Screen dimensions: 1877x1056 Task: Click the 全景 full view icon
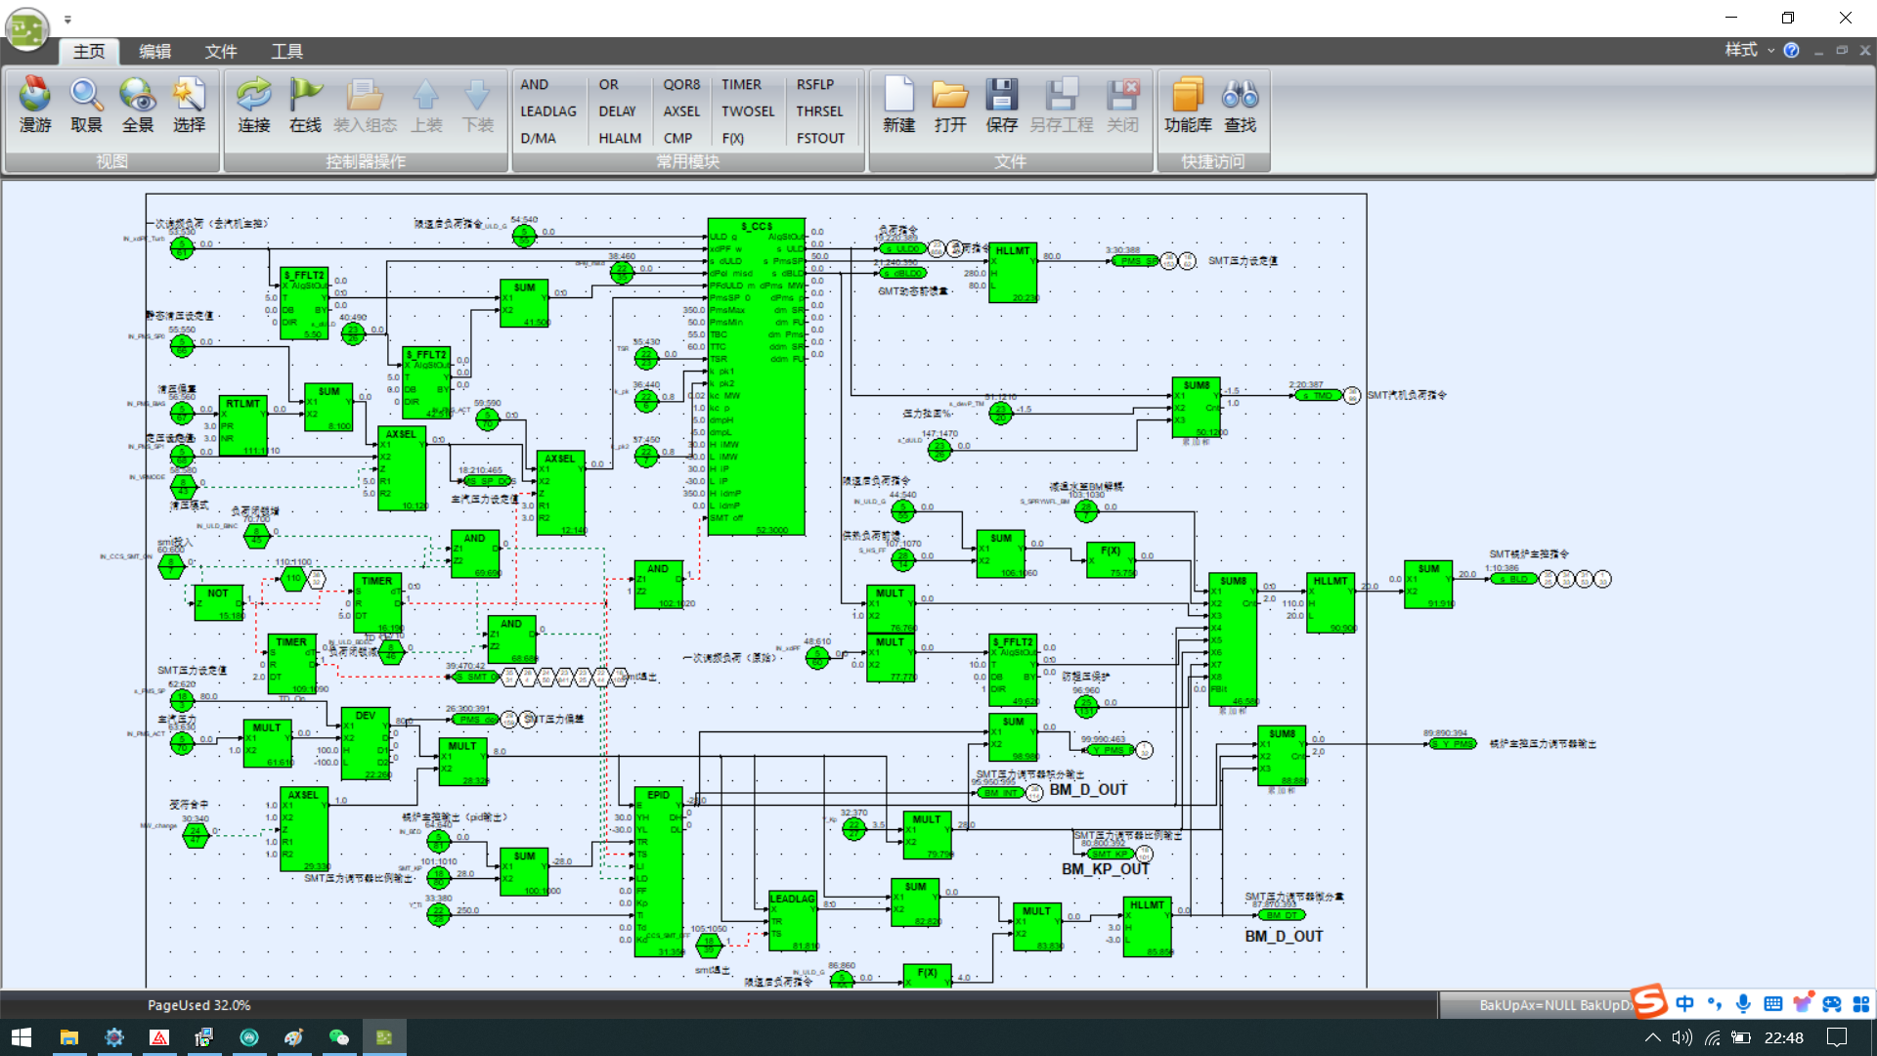click(137, 95)
